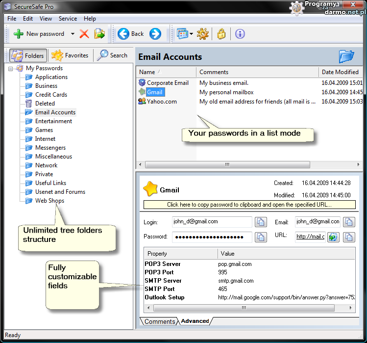Image resolution: width=367 pixels, height=343 pixels.
Task: Sort list by Date Modified column header
Action: coord(340,72)
